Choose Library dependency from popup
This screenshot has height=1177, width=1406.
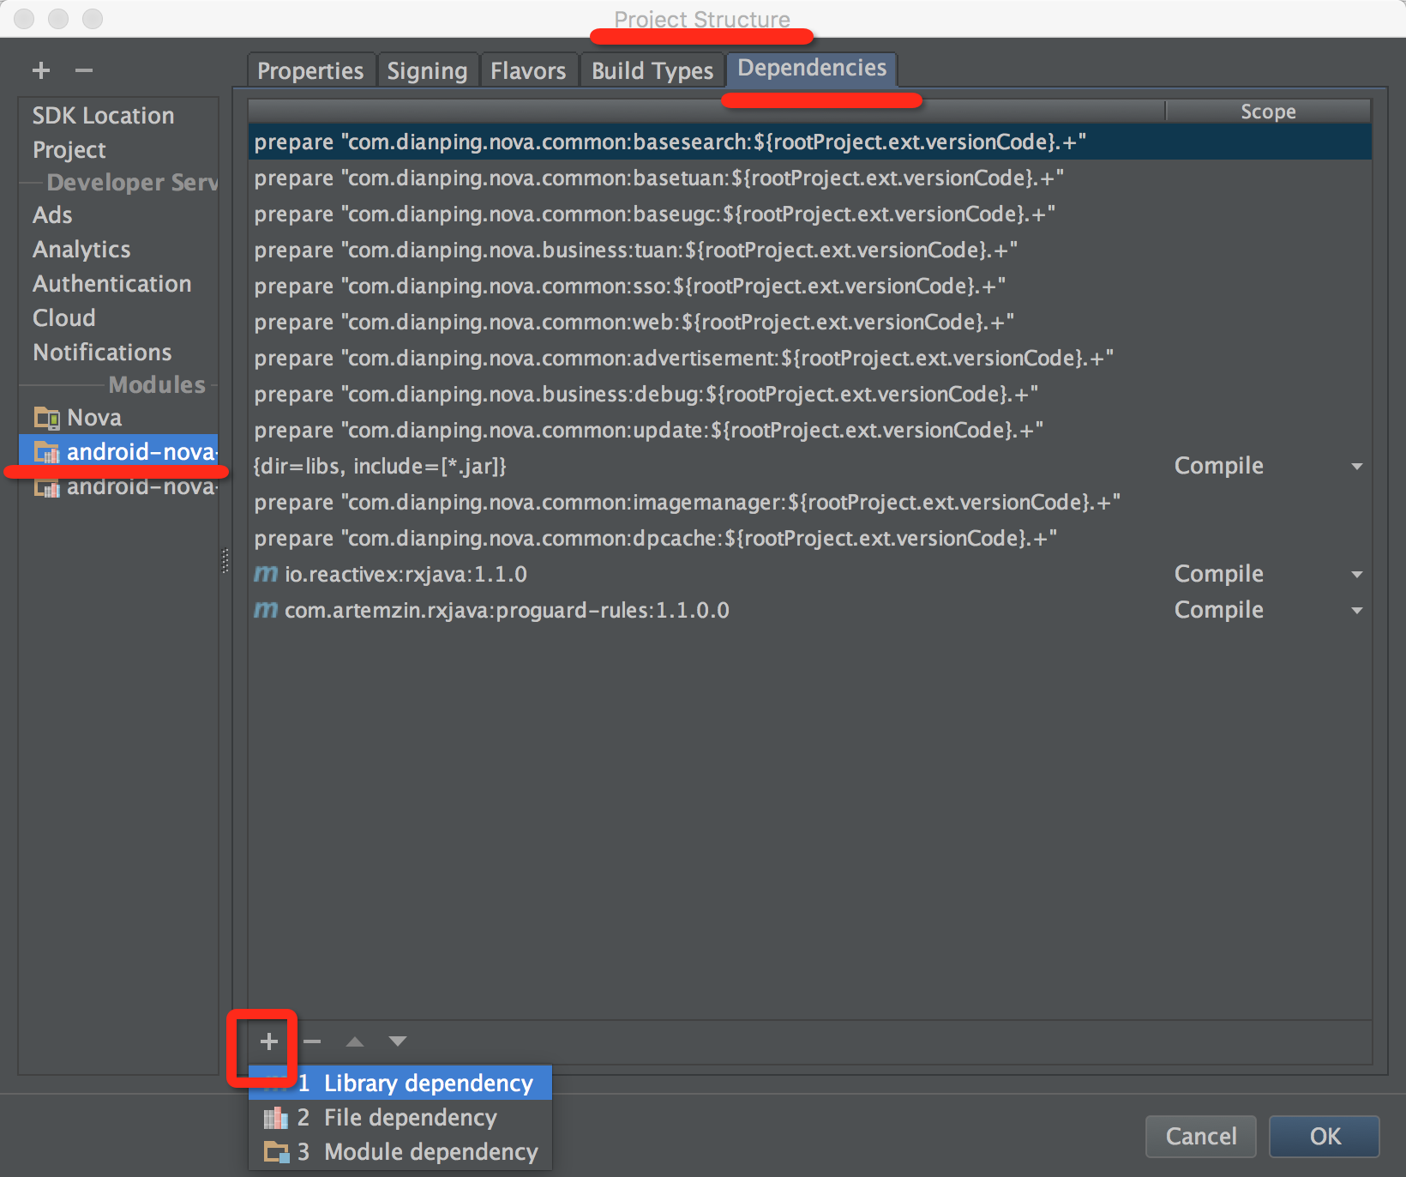pyautogui.click(x=400, y=1083)
